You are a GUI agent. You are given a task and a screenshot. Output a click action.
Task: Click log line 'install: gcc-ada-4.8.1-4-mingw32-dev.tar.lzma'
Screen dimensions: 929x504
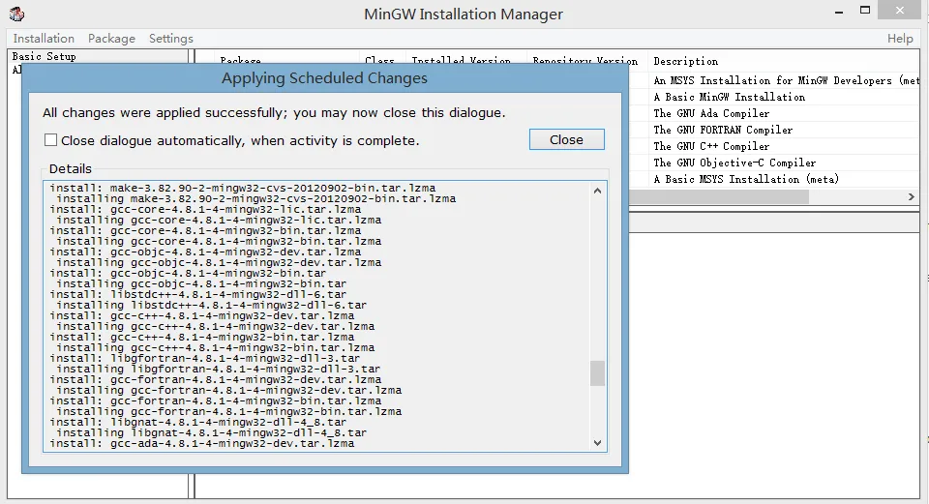(x=202, y=444)
